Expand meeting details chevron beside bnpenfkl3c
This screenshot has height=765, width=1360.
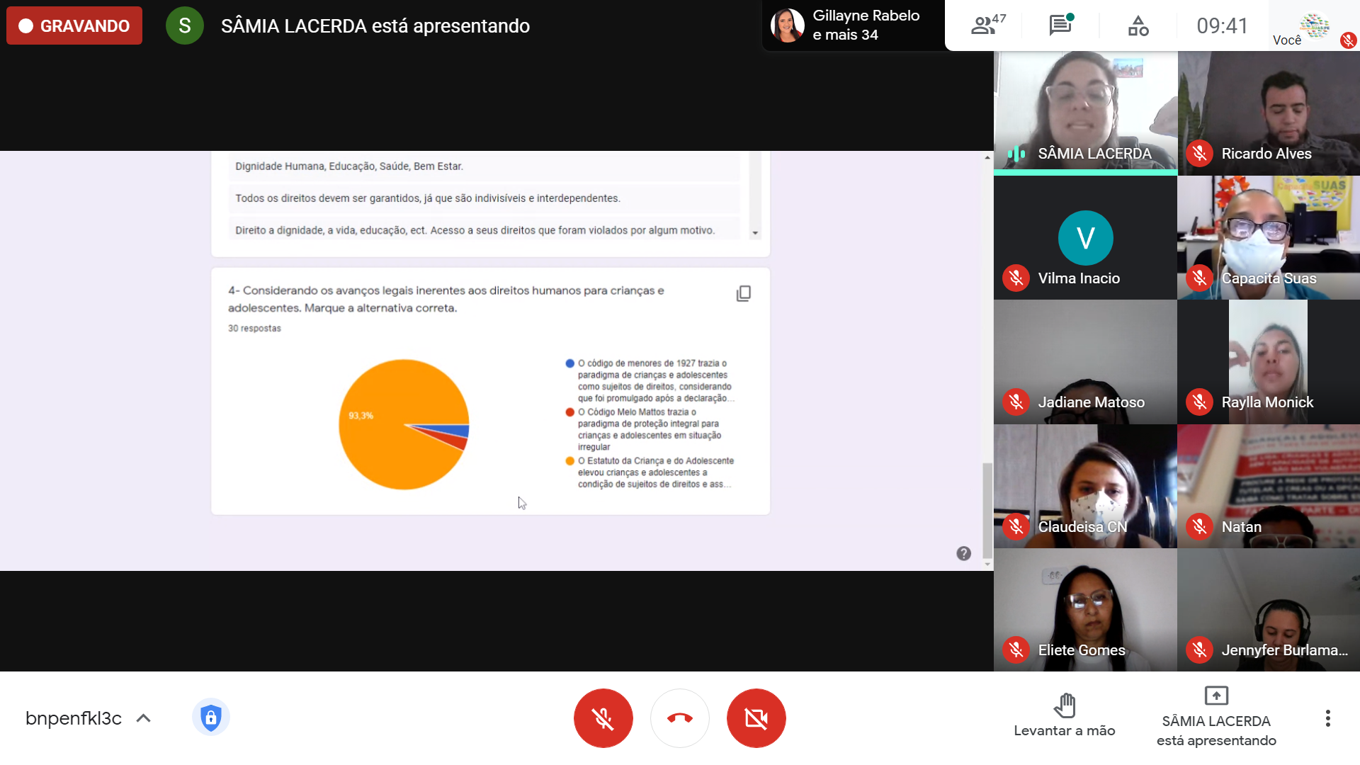(144, 718)
